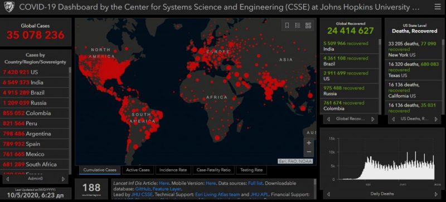Open the GitHub database link
The width and height of the screenshot is (446, 202).
tap(143, 189)
